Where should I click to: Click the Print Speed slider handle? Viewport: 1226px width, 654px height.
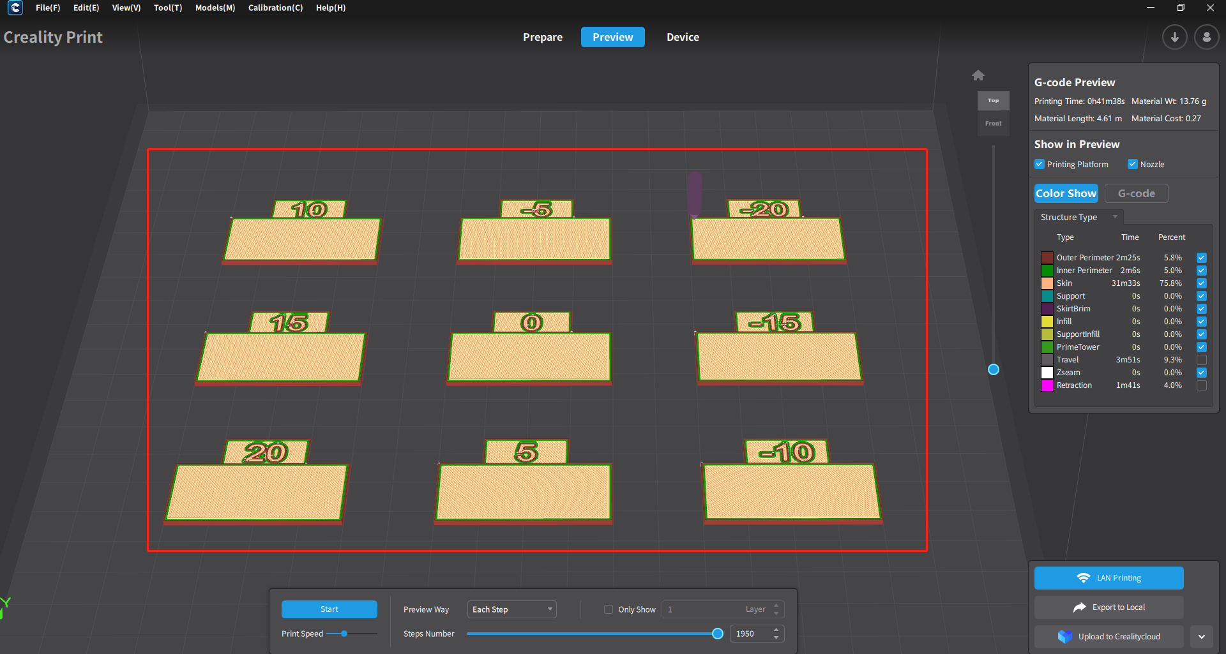pyautogui.click(x=344, y=634)
